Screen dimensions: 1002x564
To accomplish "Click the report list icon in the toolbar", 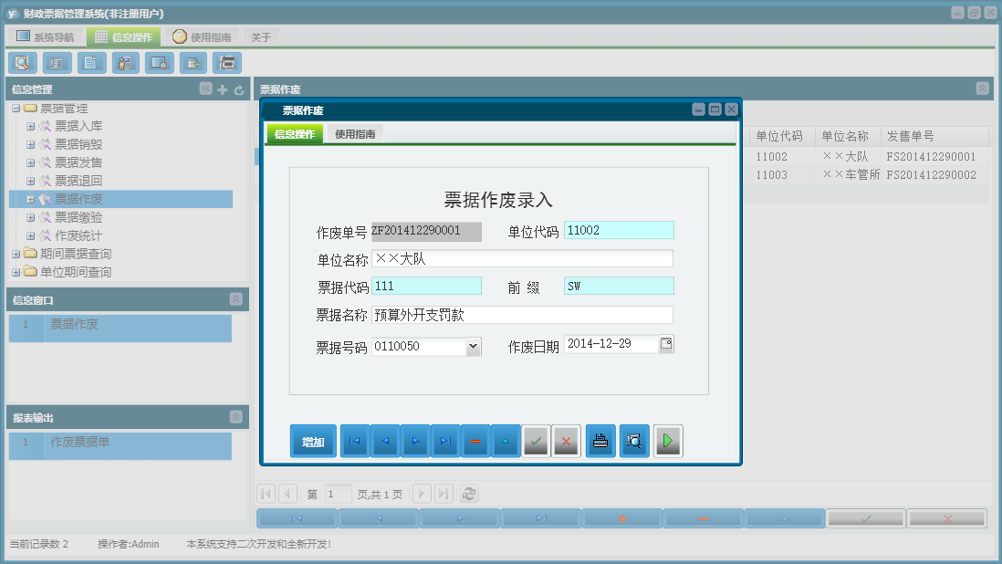I will (56, 62).
